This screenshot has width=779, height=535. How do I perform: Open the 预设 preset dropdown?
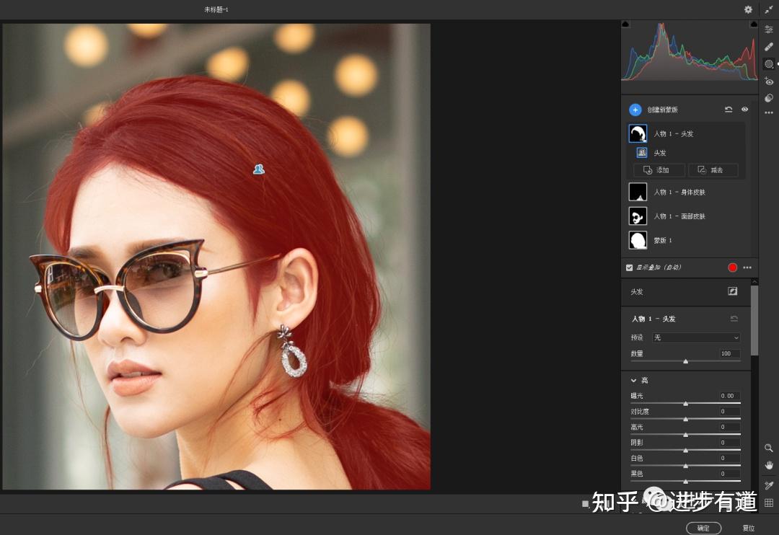click(x=696, y=337)
